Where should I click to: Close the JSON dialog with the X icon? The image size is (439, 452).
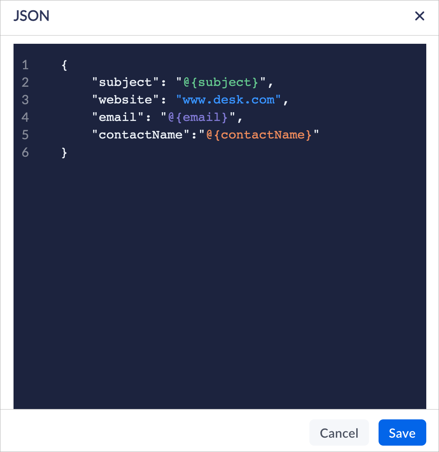click(x=420, y=16)
